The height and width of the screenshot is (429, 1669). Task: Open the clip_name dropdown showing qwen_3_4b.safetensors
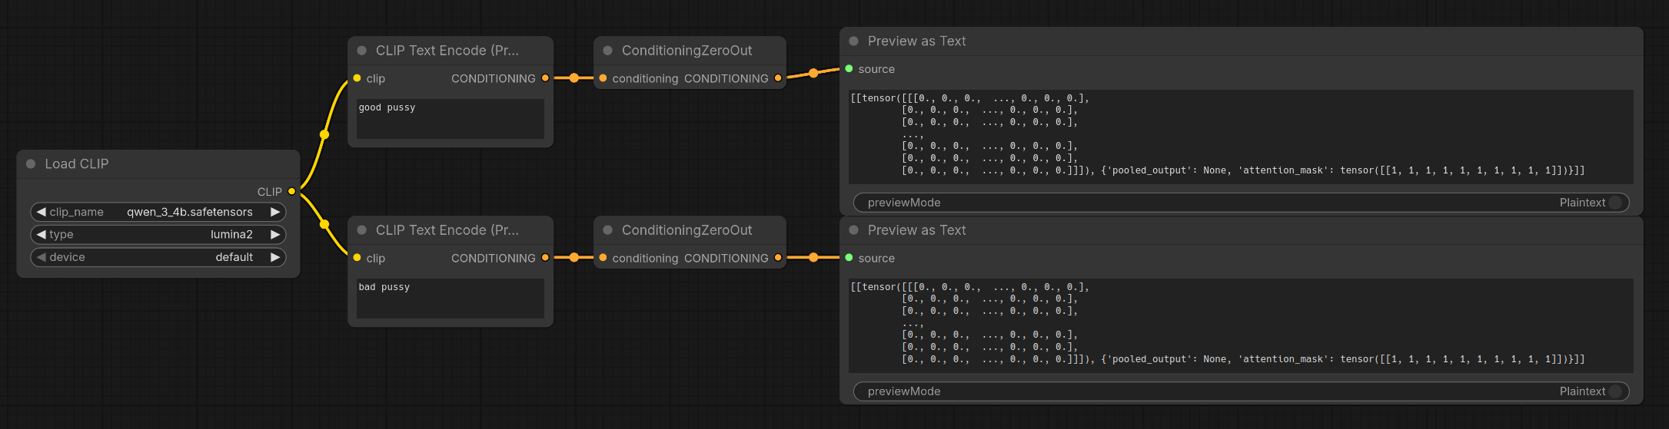[x=158, y=212]
